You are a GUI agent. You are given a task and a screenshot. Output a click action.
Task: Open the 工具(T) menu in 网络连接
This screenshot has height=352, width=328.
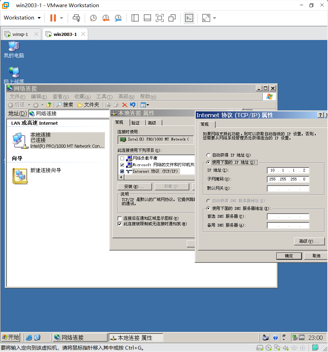(x=105, y=97)
